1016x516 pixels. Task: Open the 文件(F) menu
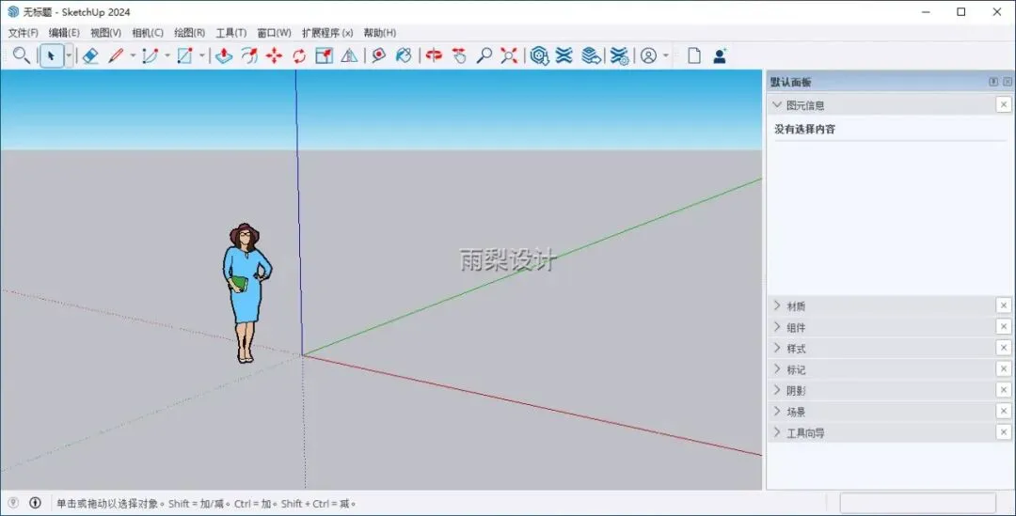pos(23,32)
